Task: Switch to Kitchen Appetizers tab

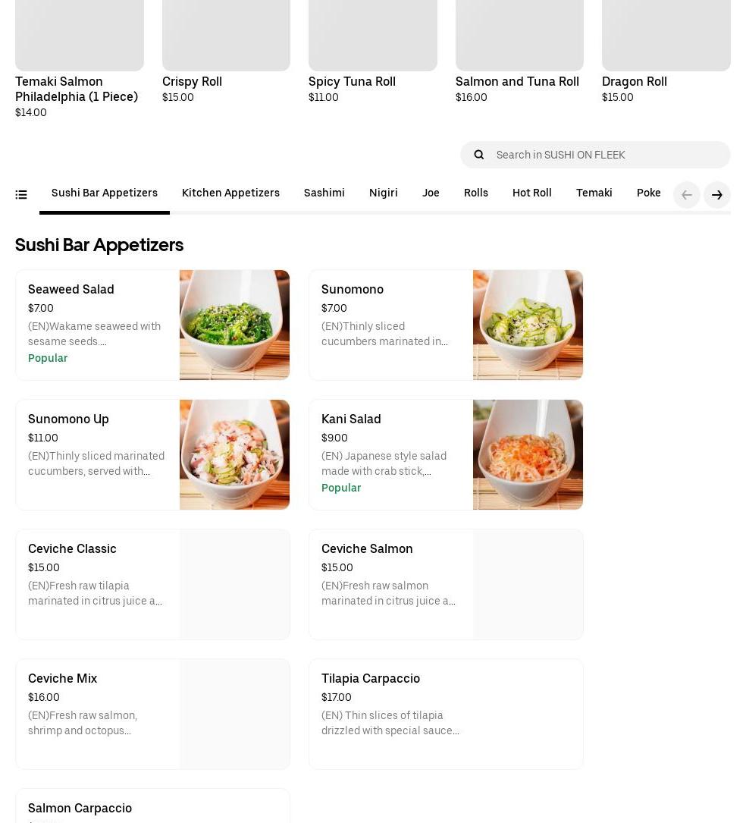Action: 230,193
